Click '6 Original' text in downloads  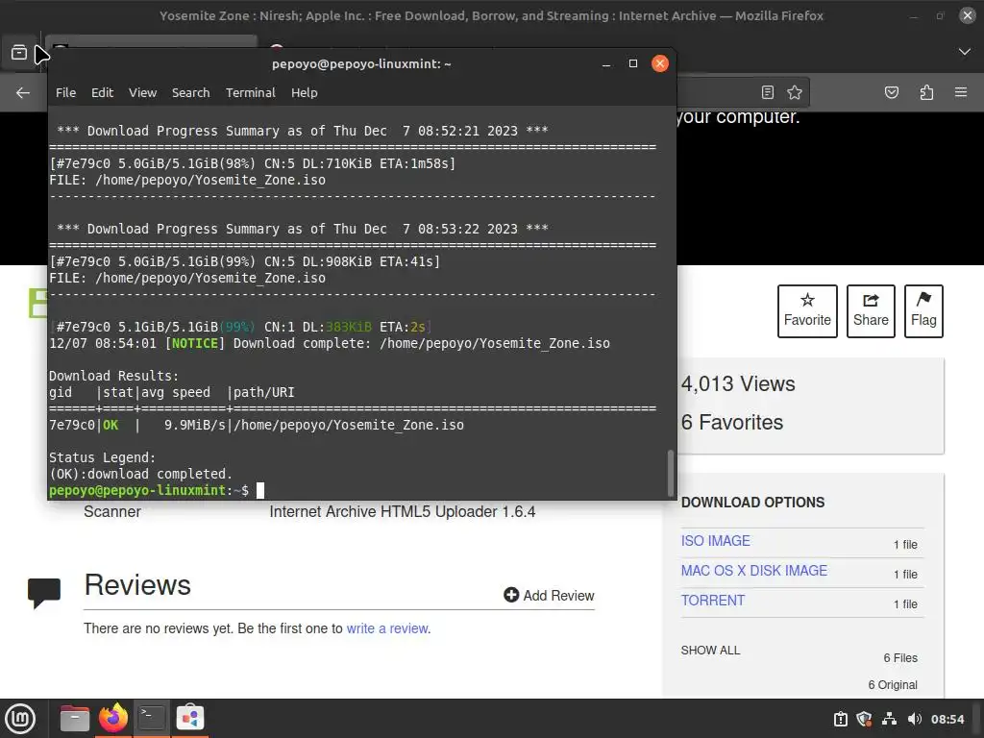(x=893, y=684)
